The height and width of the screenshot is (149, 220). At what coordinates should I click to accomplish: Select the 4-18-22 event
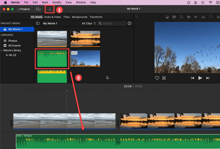pos(11,55)
